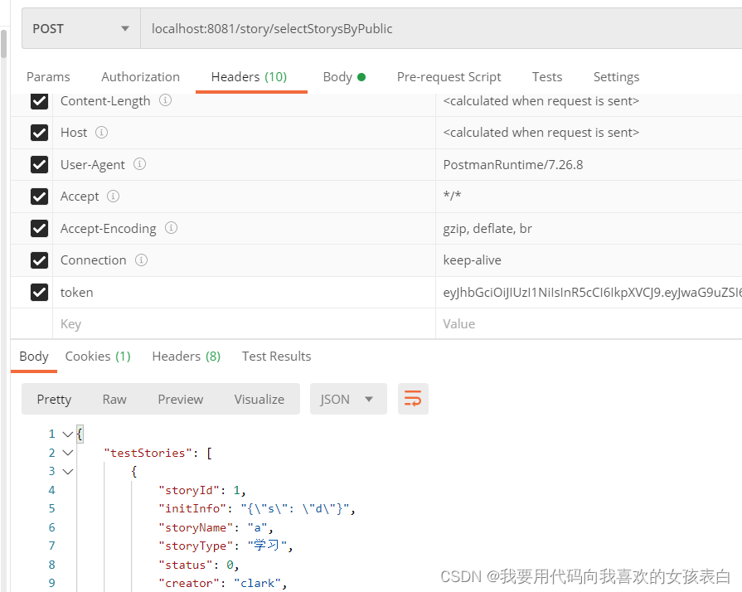Open the JSON format dropdown
742x592 pixels.
pos(347,399)
